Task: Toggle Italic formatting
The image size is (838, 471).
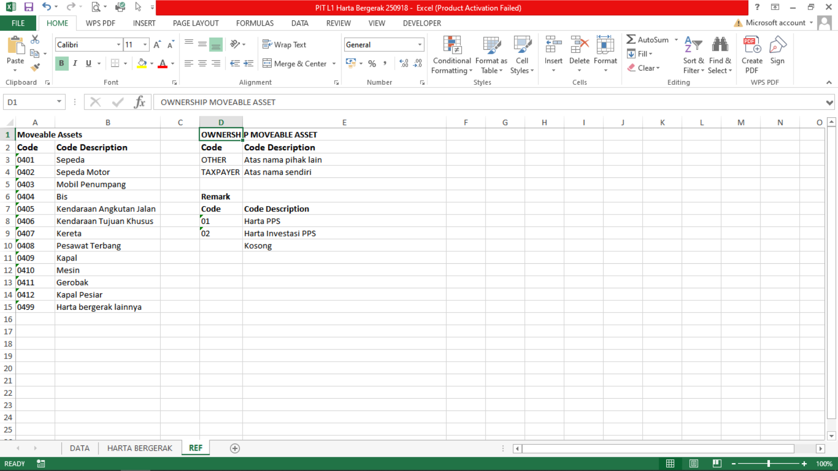Action: coord(75,63)
